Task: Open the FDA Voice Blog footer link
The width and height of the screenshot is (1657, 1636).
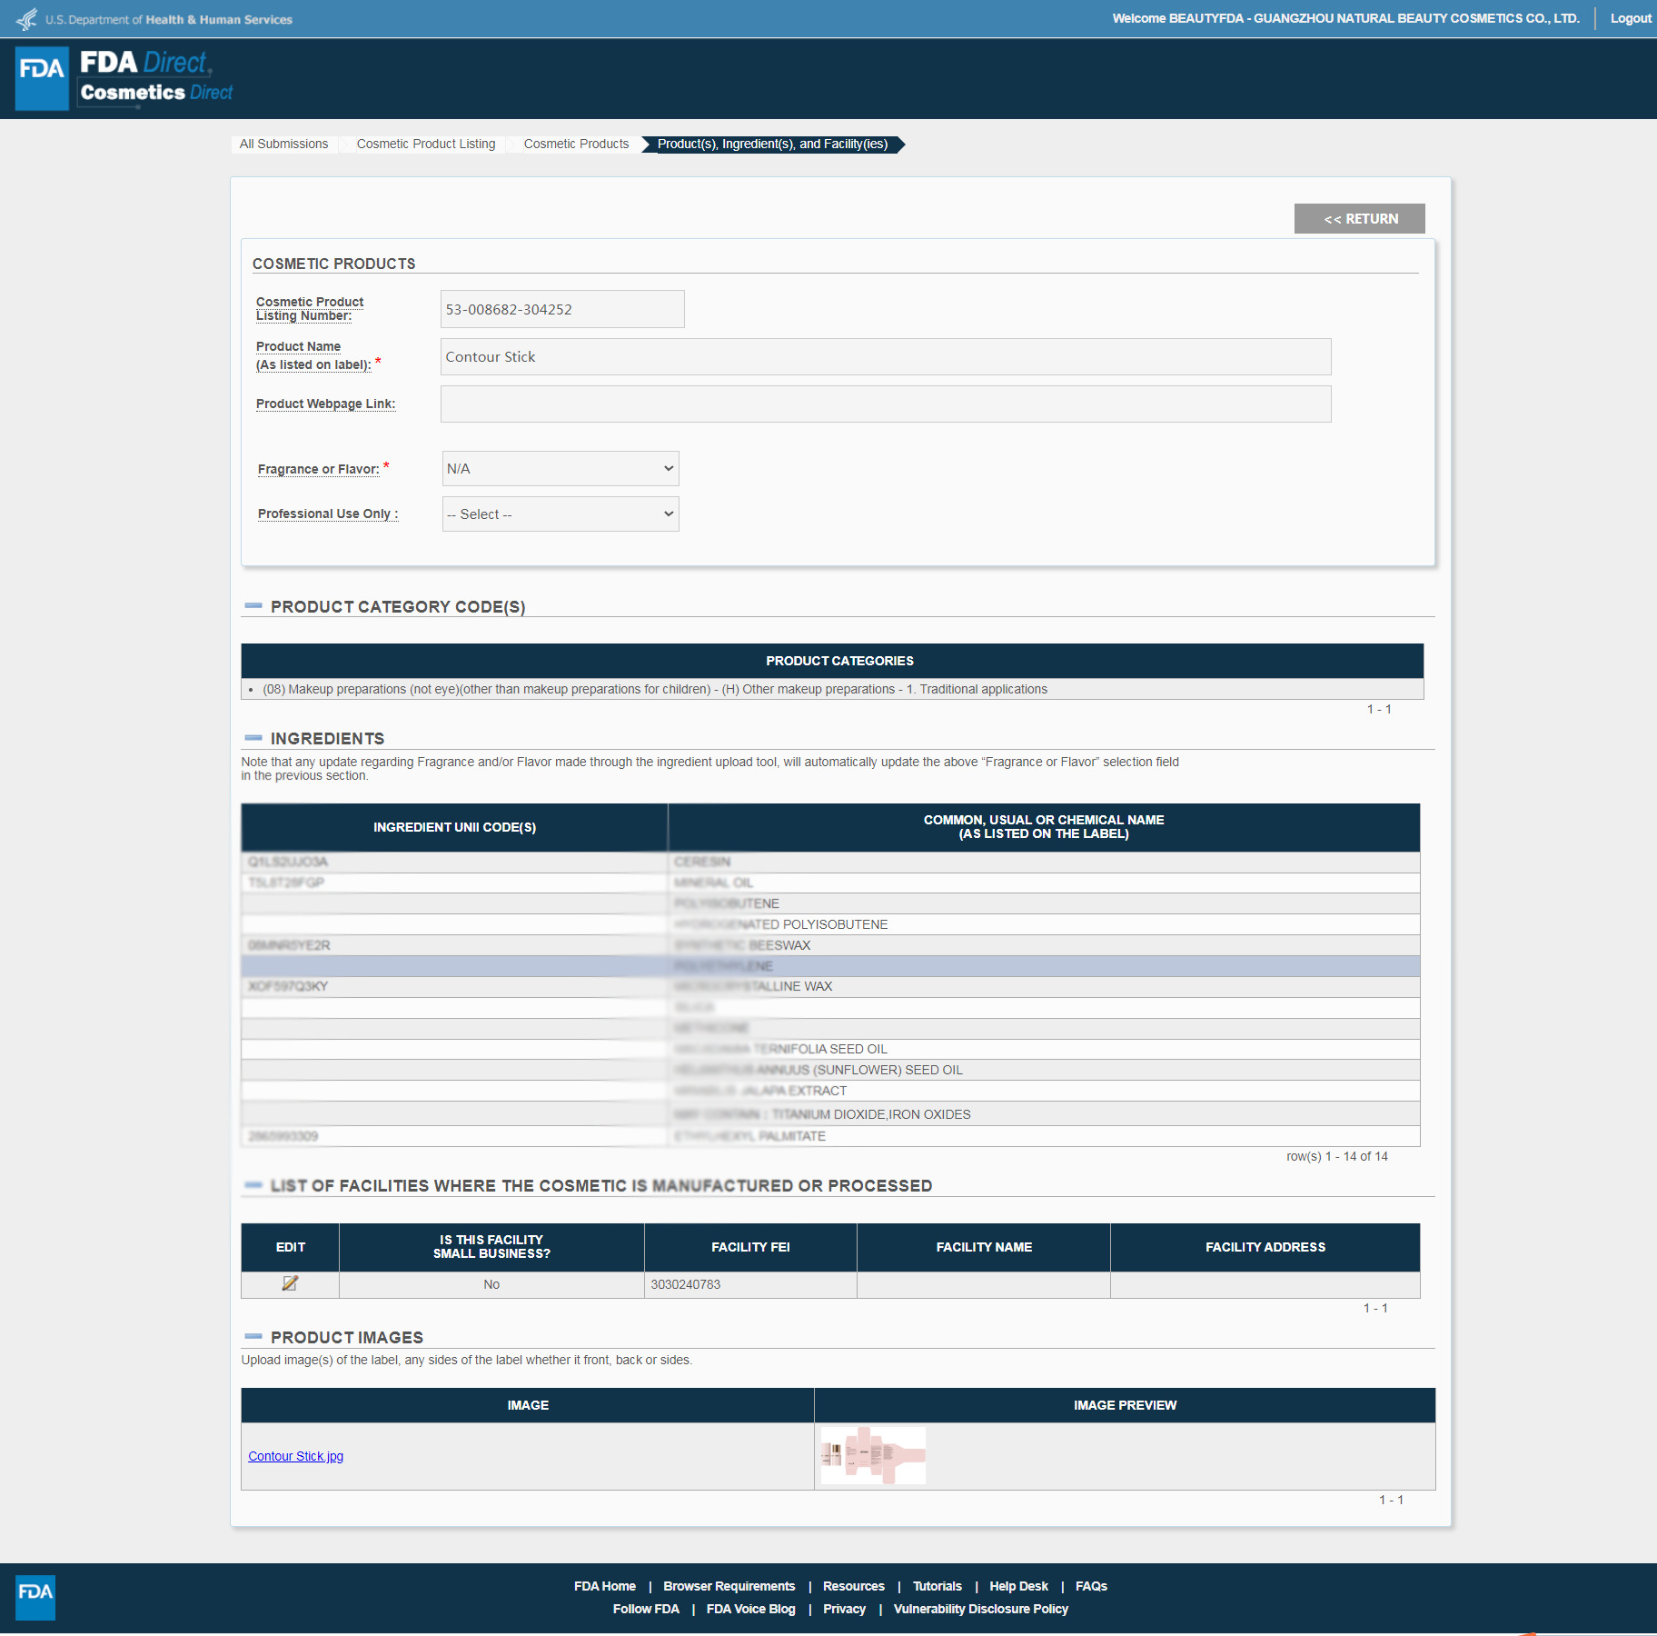Action: [751, 1609]
